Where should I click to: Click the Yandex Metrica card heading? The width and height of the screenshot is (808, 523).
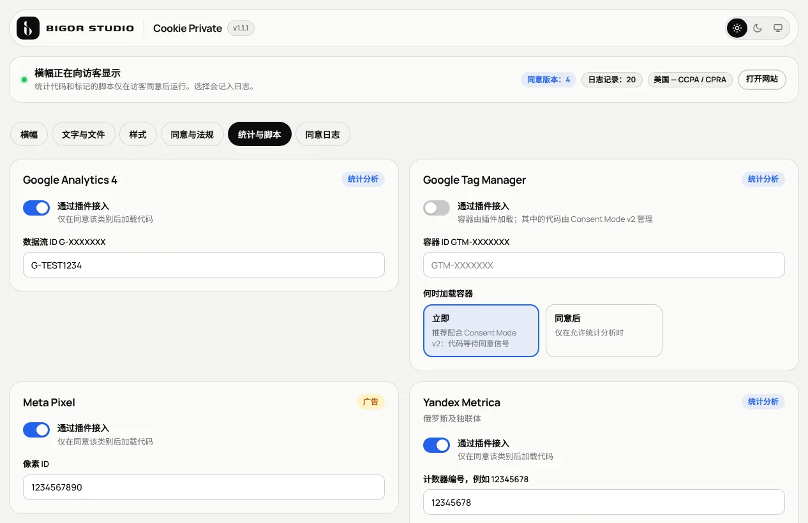click(461, 402)
